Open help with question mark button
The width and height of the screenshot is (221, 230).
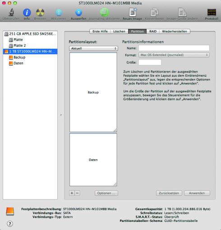[10, 224]
